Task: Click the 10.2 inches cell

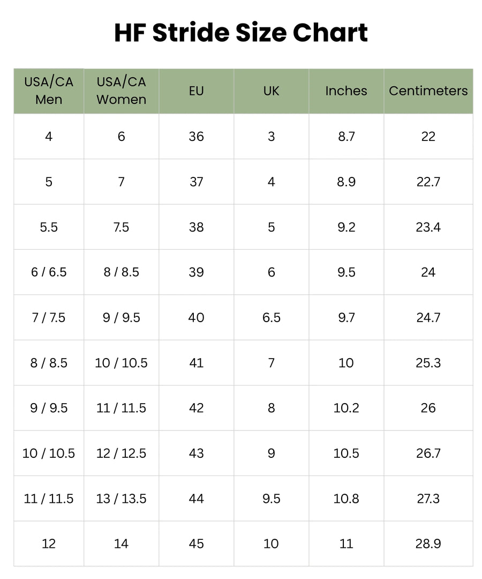Action: click(347, 408)
